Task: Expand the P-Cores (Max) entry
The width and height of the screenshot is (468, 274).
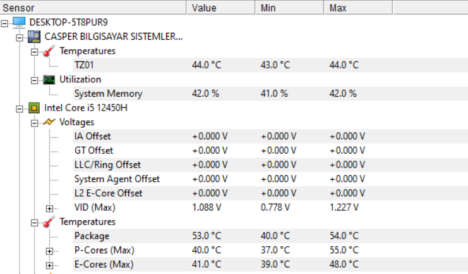Action: tap(49, 251)
